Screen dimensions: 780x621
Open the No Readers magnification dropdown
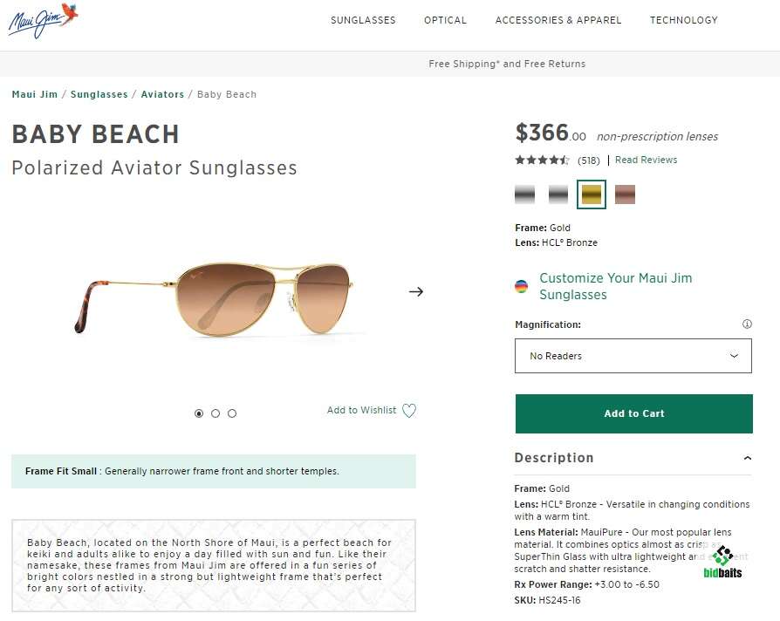coord(633,356)
